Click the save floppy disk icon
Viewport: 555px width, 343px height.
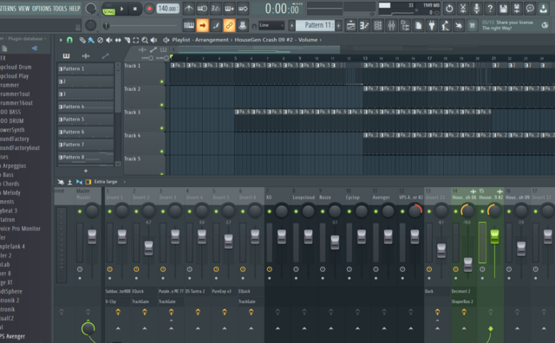[503, 9]
